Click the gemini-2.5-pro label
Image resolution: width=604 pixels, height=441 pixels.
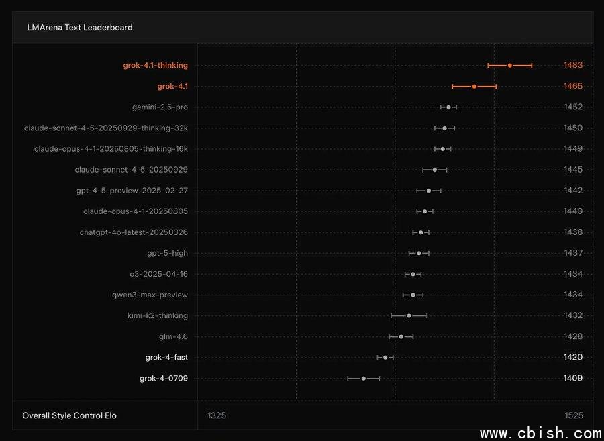coord(160,107)
